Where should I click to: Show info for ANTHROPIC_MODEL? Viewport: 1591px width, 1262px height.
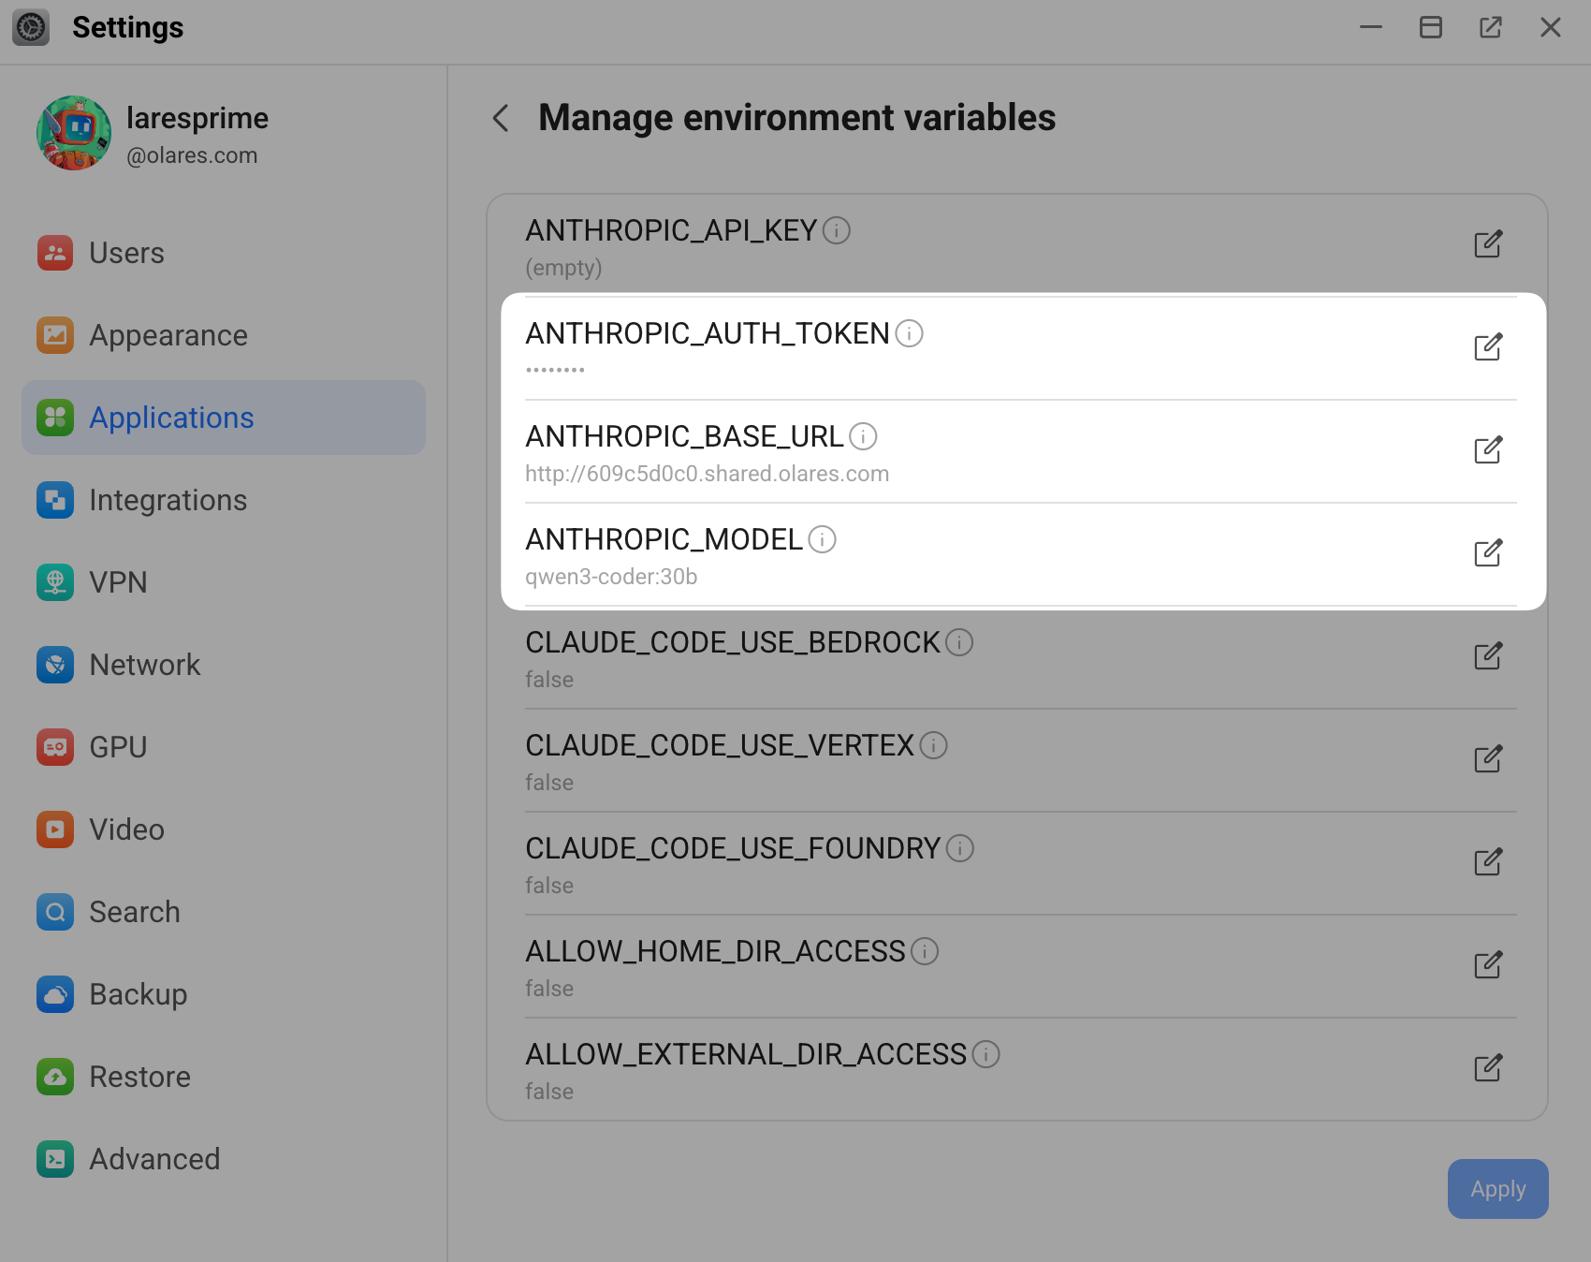(x=822, y=539)
